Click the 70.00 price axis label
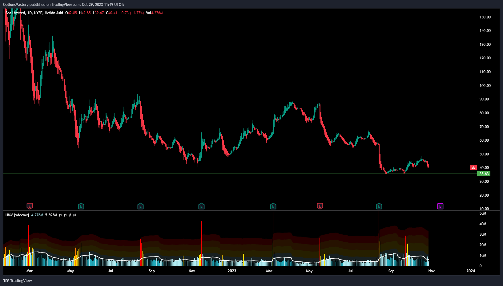503x286 pixels. click(x=484, y=127)
